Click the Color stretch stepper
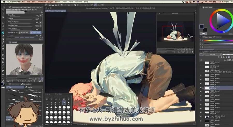This screenshot has height=127, width=233. (x=39, y=29)
